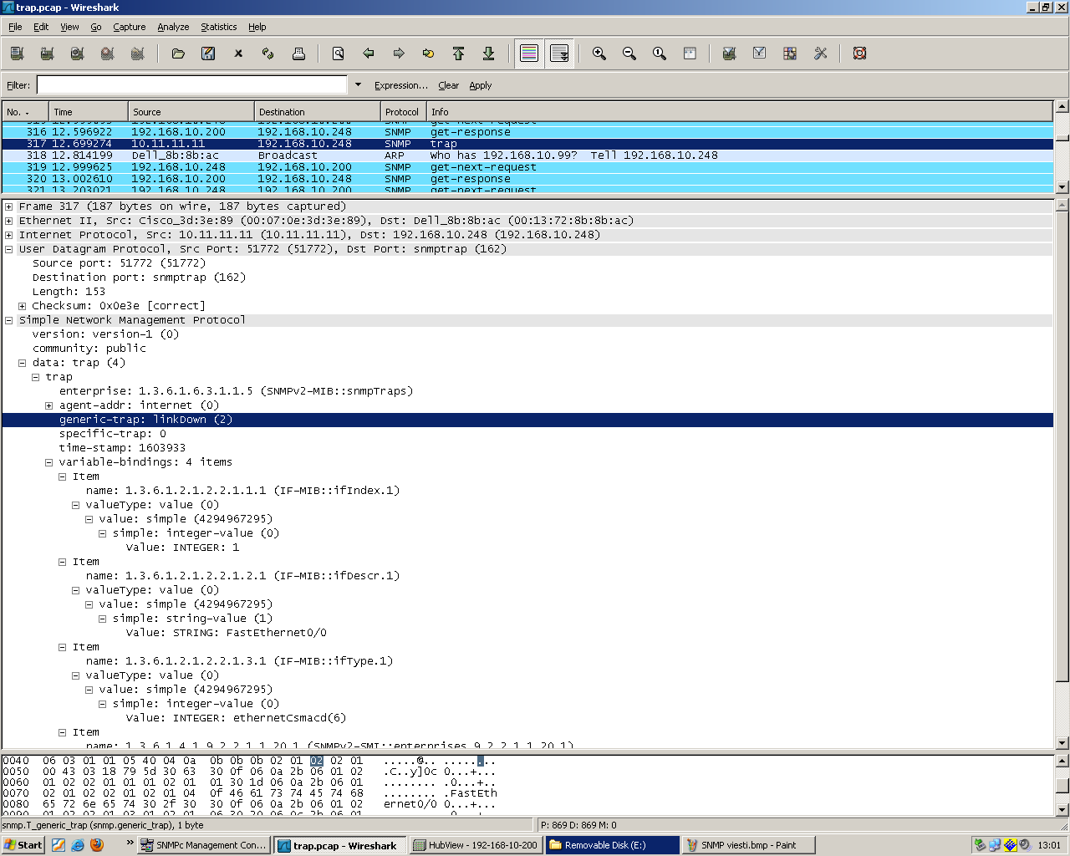The width and height of the screenshot is (1070, 856).
Task: Jump to the last packet icon
Action: [x=489, y=53]
